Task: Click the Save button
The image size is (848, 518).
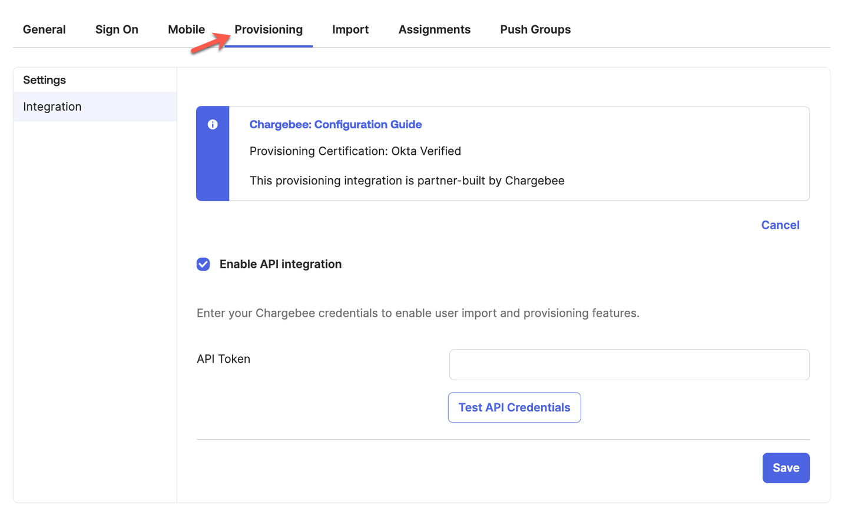Action: tap(786, 468)
